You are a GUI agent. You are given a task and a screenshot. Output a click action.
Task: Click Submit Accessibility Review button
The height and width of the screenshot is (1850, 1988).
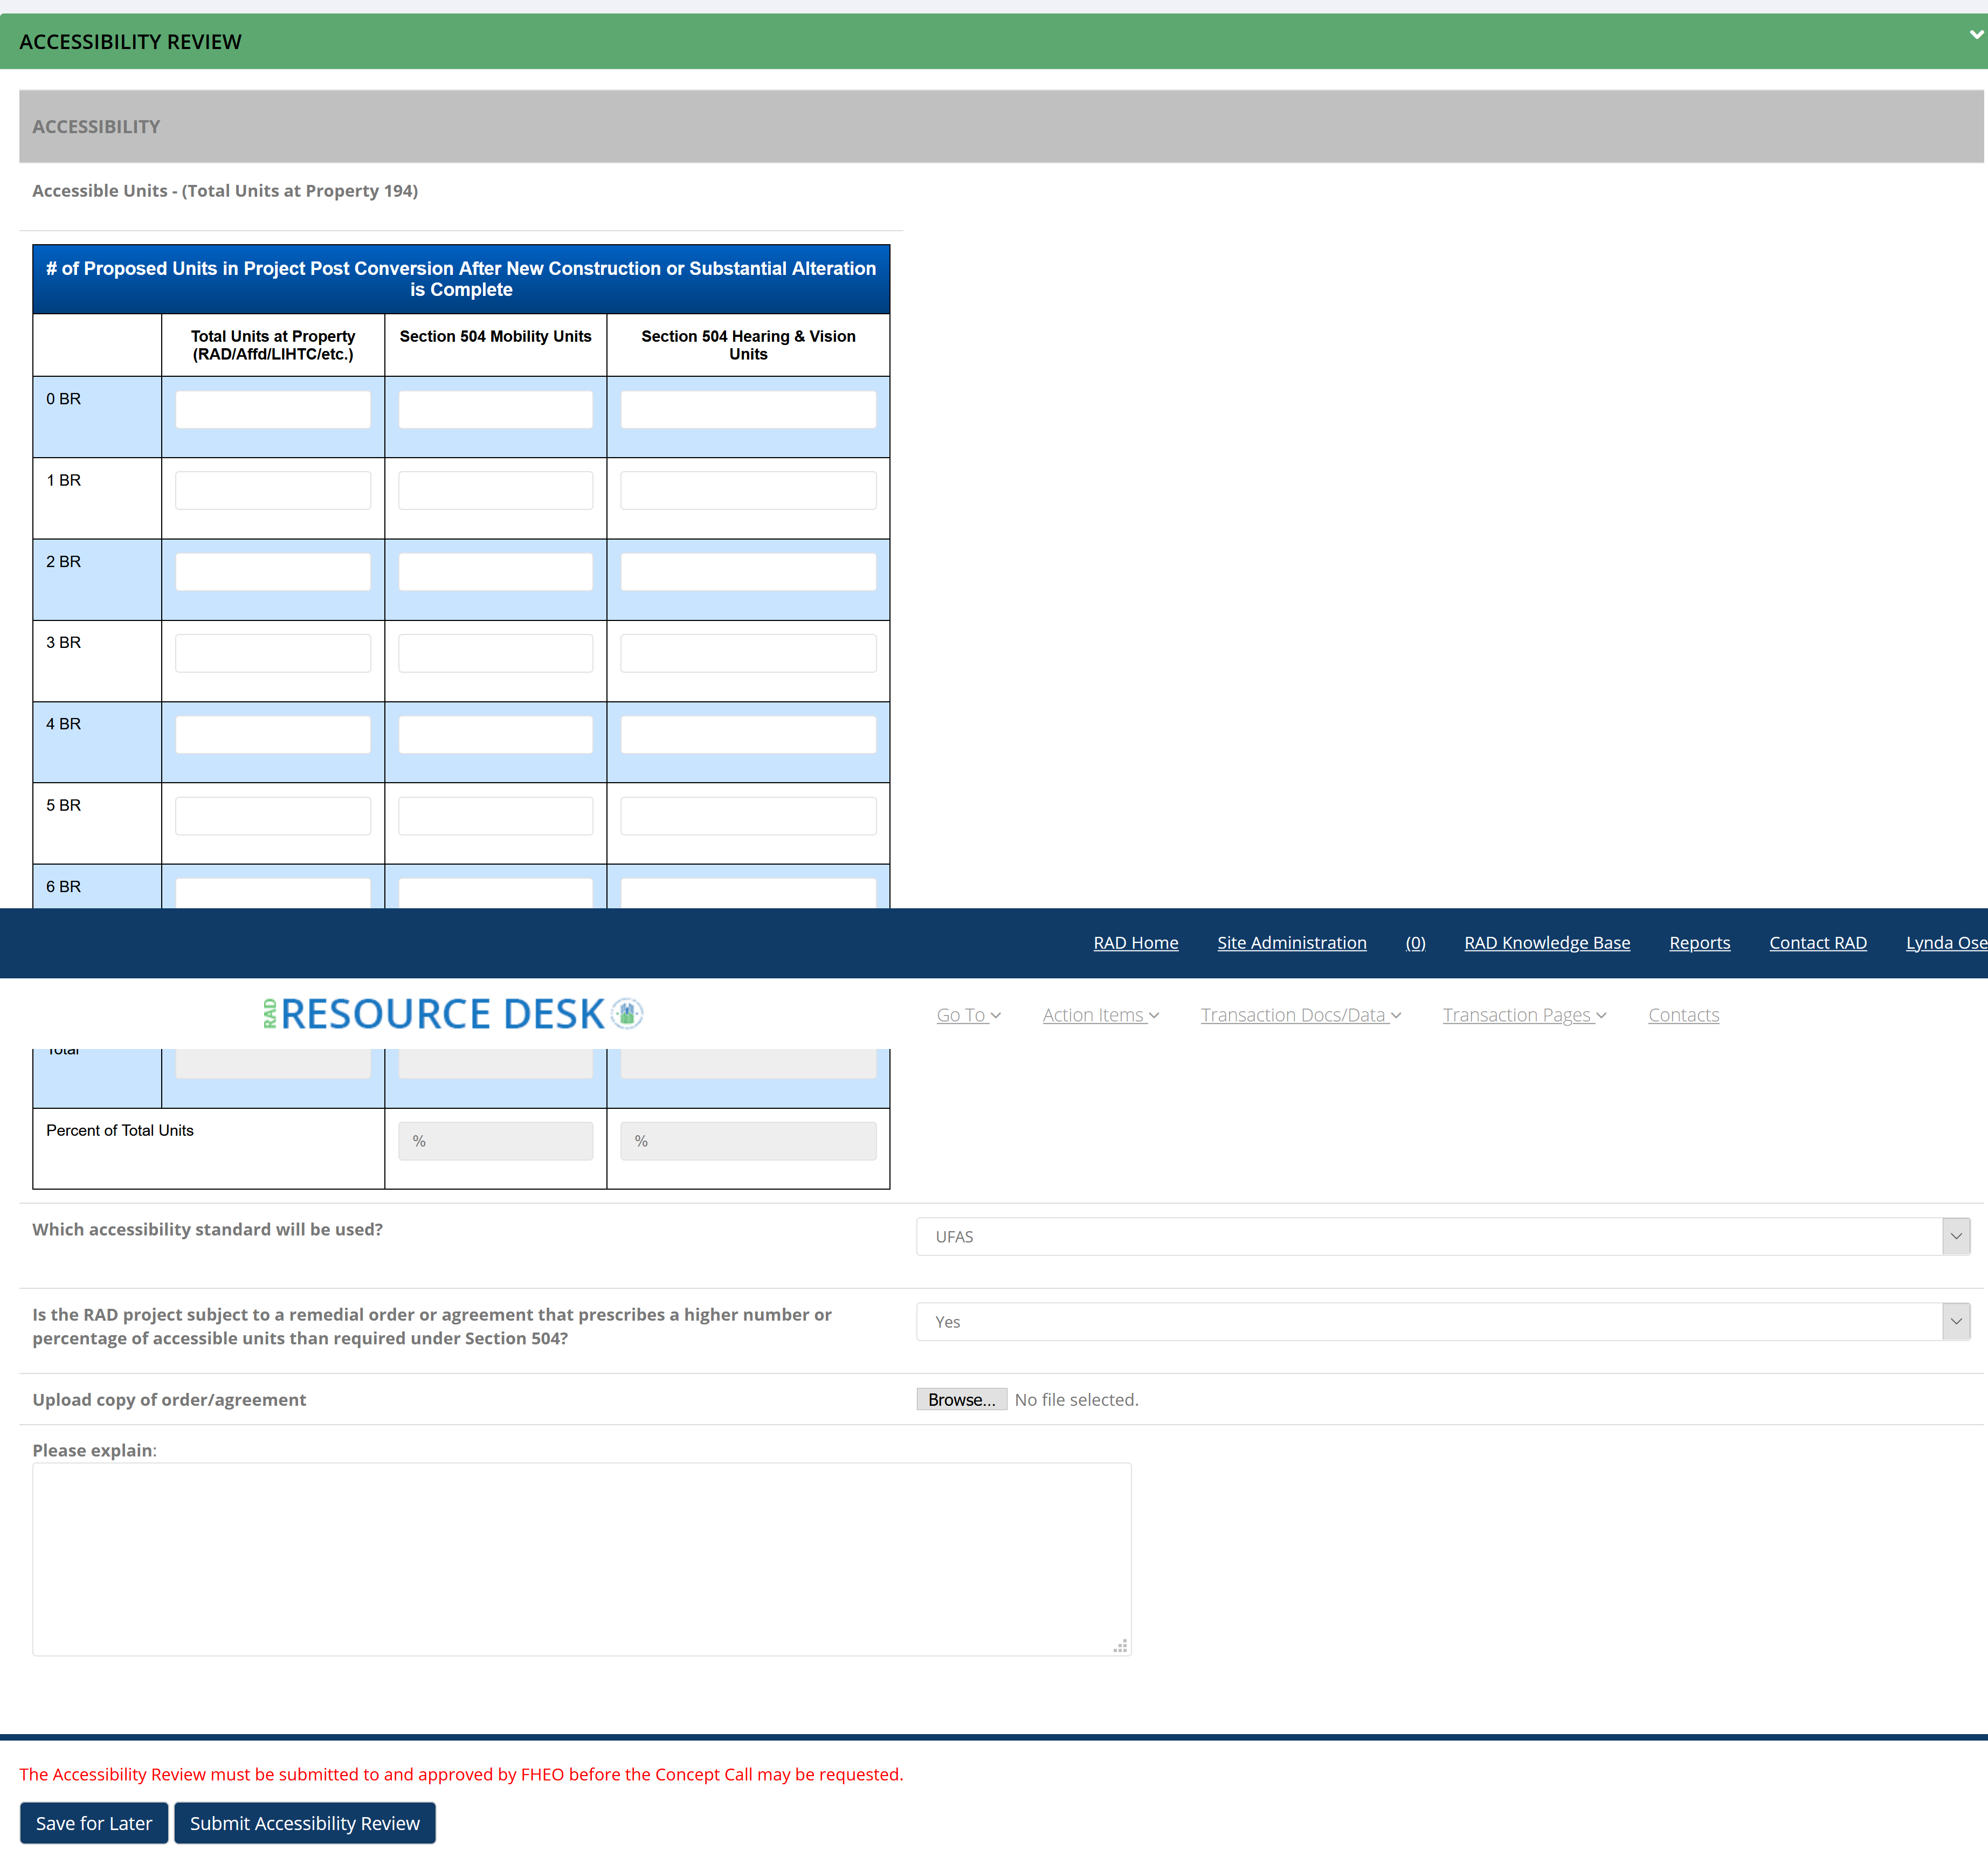point(304,1823)
